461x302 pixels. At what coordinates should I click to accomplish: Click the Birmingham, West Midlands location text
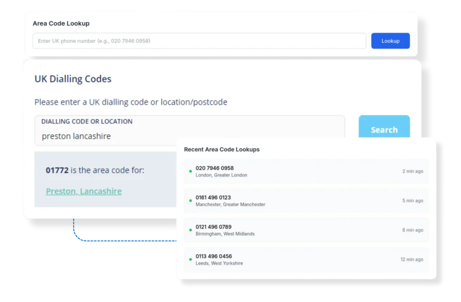[225, 234]
